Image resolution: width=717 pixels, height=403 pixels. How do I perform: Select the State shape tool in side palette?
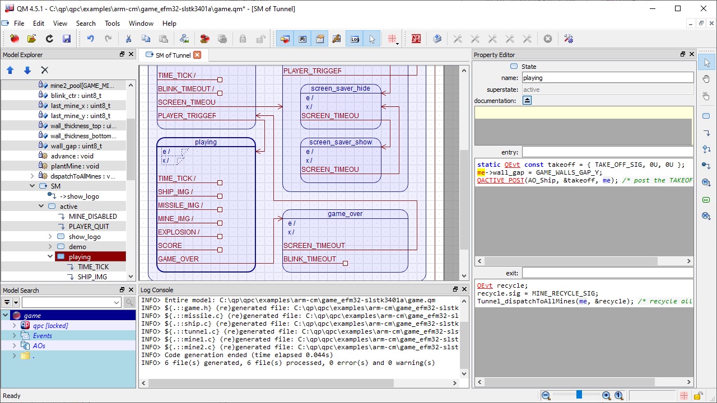(706, 116)
